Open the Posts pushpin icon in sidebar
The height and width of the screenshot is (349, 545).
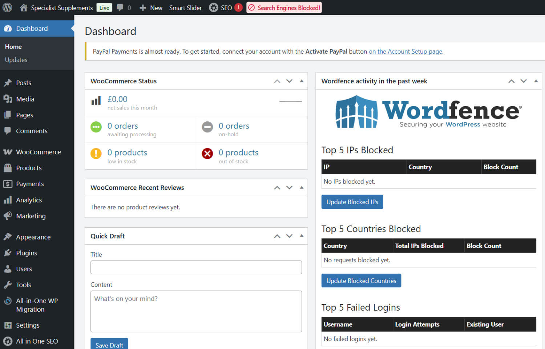tap(8, 83)
